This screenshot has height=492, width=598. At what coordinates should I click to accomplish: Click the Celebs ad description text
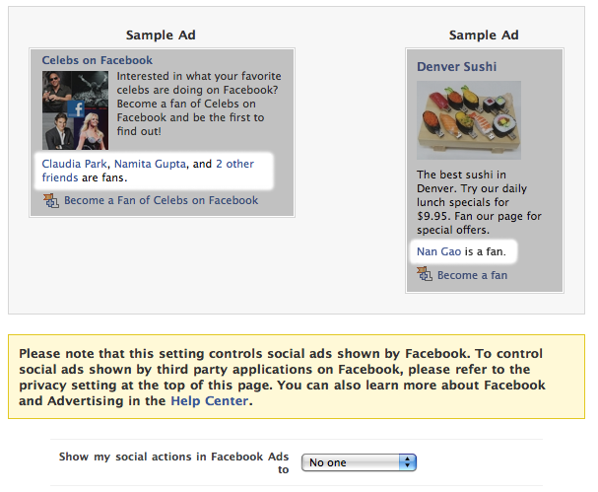click(199, 104)
